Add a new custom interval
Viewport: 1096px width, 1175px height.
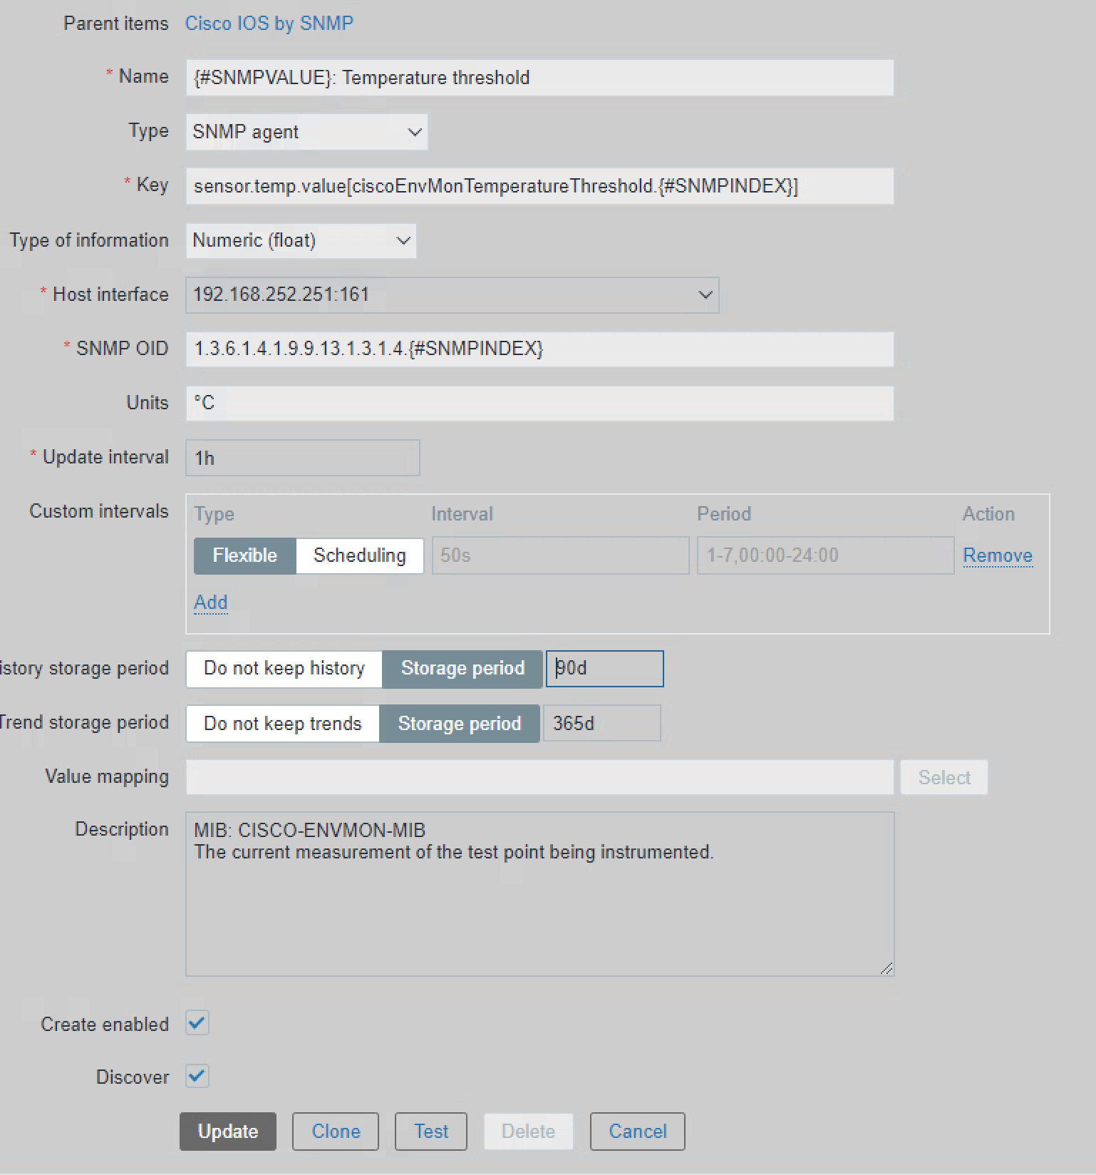[x=210, y=602]
